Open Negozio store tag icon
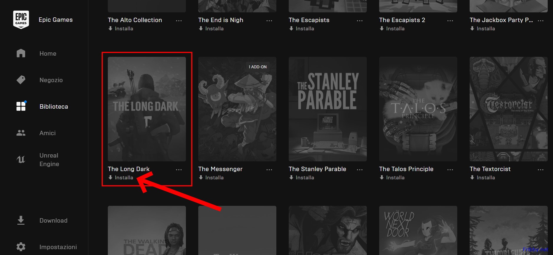Viewport: 553px width, 255px height. [x=21, y=80]
